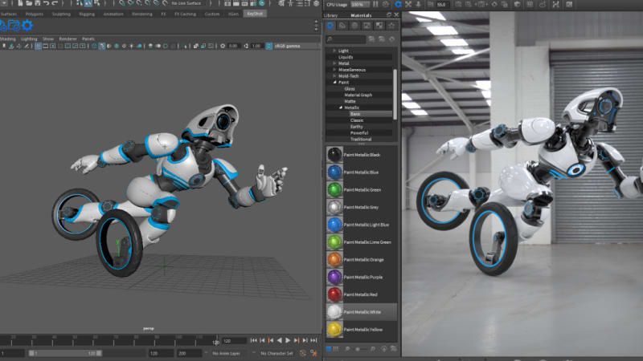
Task: Select the Traditional metallic subfolder
Action: [x=360, y=139]
